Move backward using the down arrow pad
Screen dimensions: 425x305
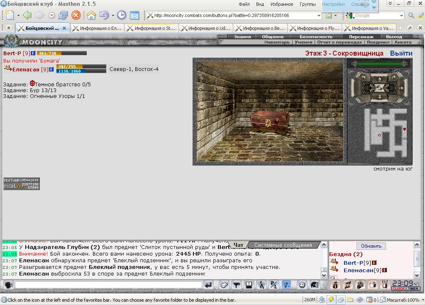(x=379, y=97)
